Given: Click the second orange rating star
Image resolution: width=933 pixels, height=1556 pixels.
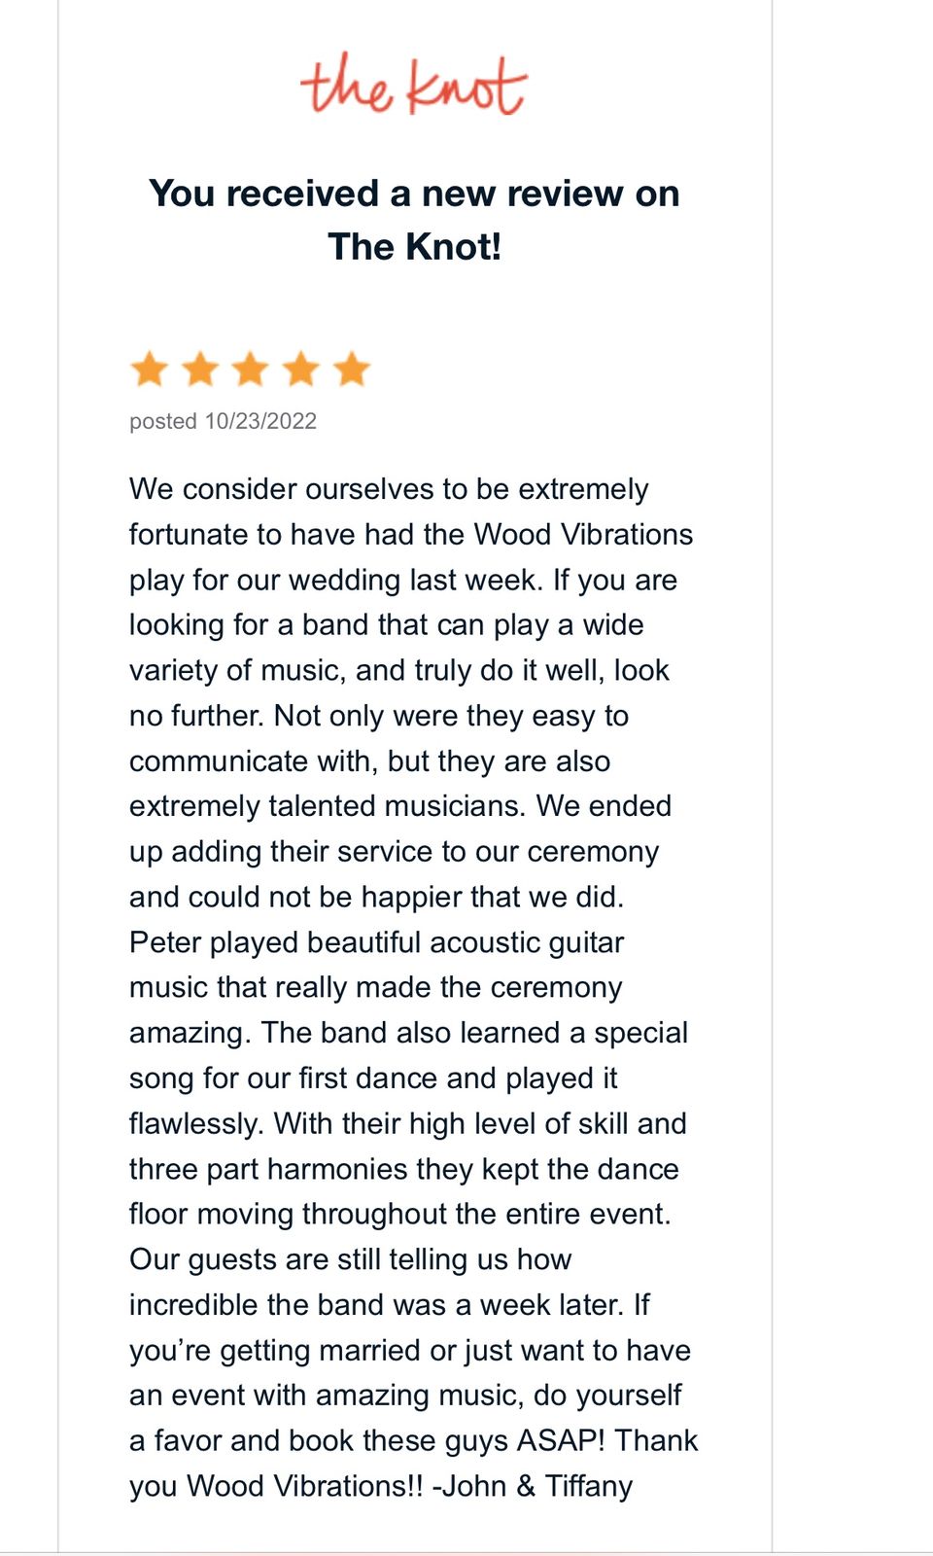Looking at the screenshot, I should (x=200, y=370).
